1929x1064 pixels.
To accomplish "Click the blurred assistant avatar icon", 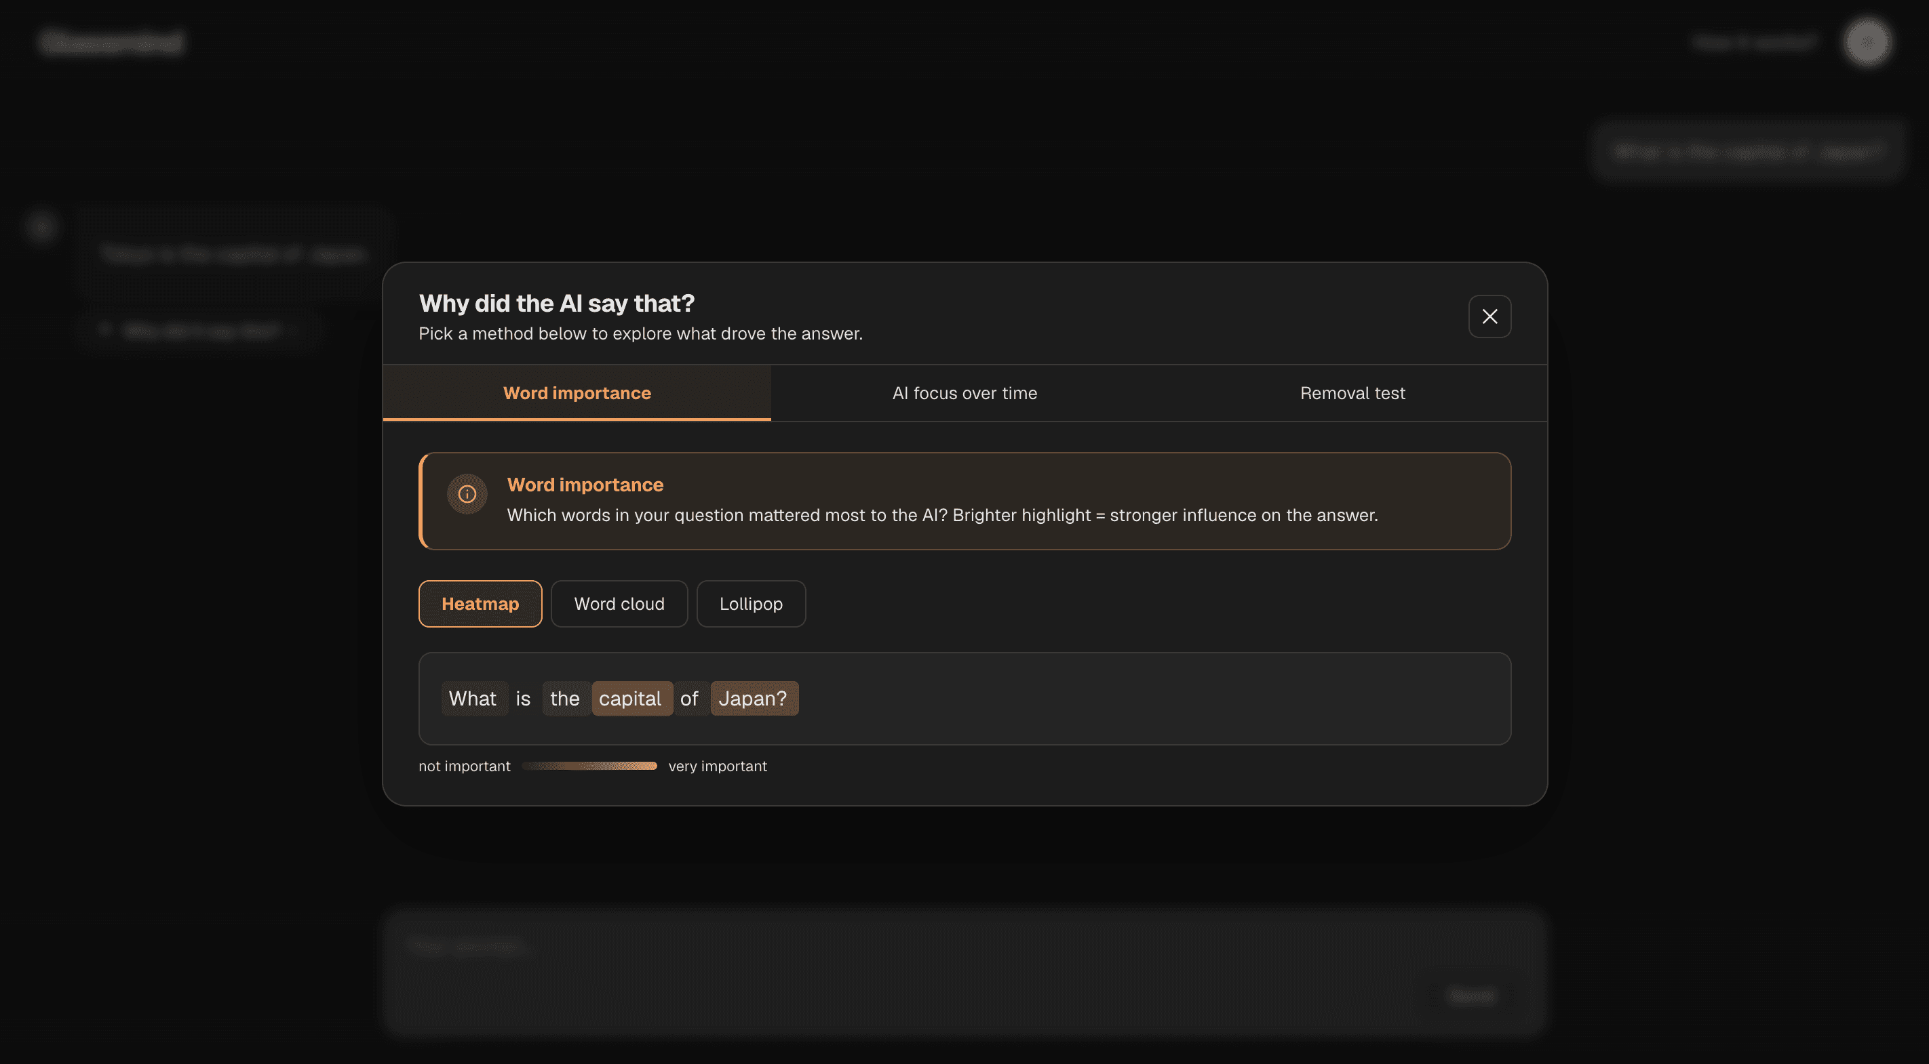I will pyautogui.click(x=41, y=226).
